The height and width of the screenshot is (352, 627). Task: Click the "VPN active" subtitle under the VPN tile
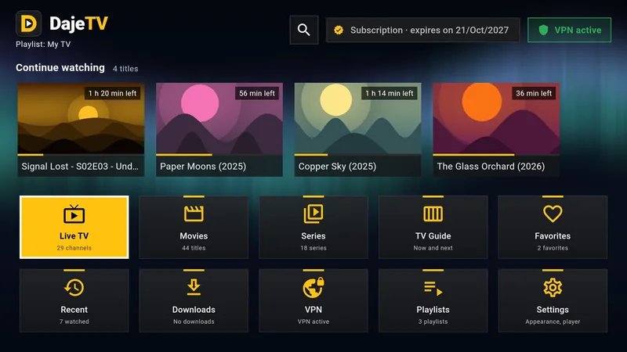[x=313, y=321]
